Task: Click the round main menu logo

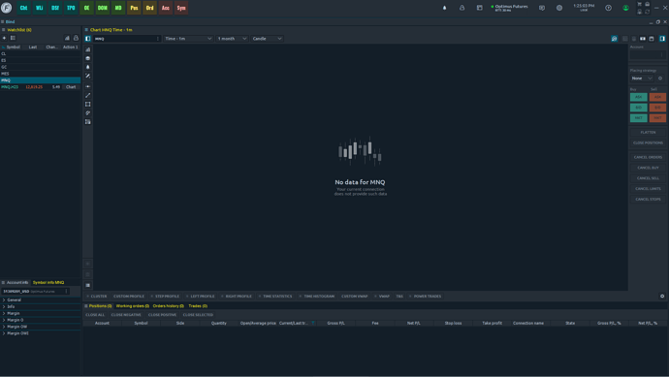Action: pos(7,8)
